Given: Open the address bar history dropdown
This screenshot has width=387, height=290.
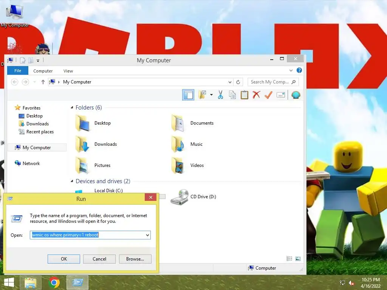Looking at the screenshot, I should (230, 82).
